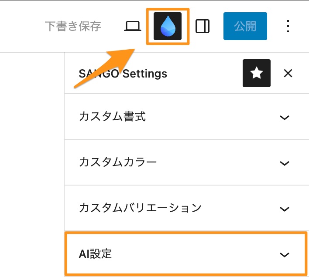This screenshot has height=277, width=309.
Task: Open the laptop device preview icon
Action: coord(133,27)
